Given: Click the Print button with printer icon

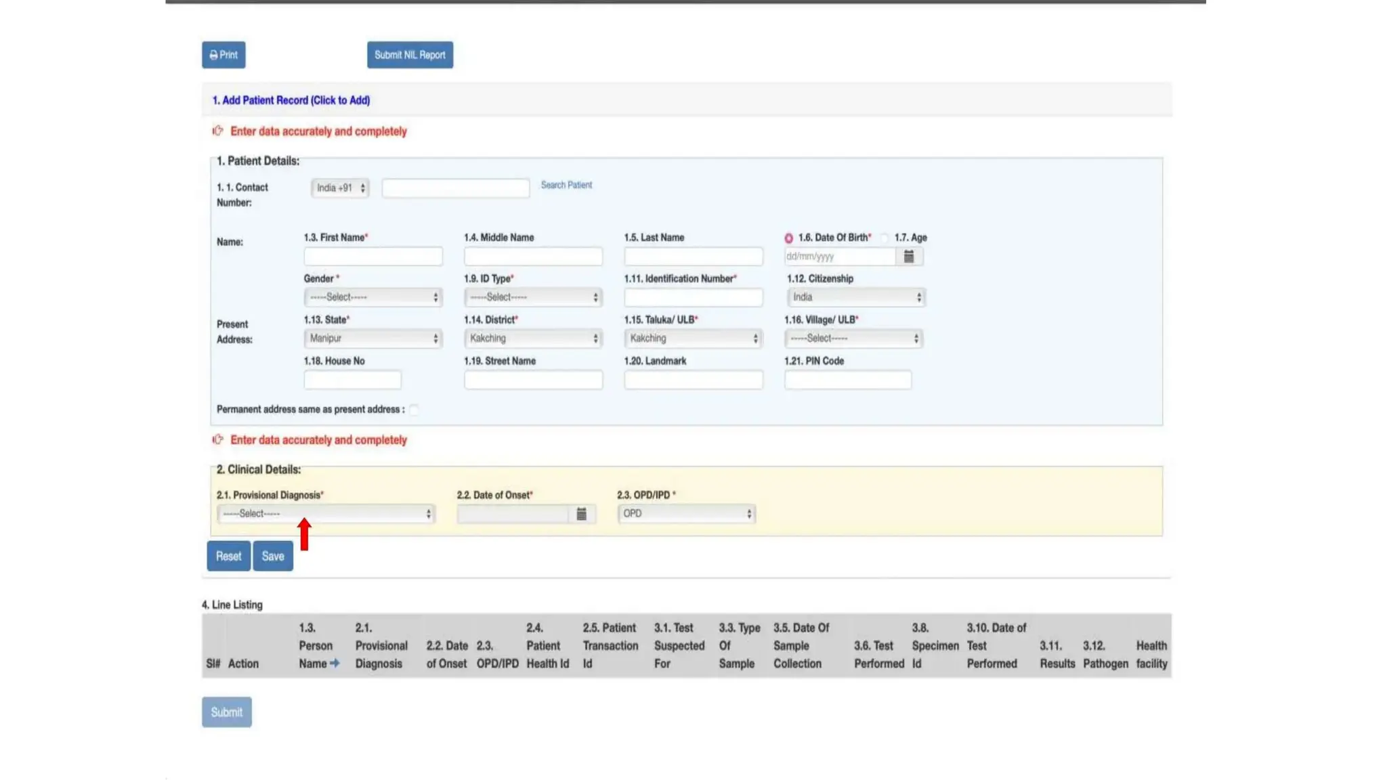Looking at the screenshot, I should pos(223,55).
